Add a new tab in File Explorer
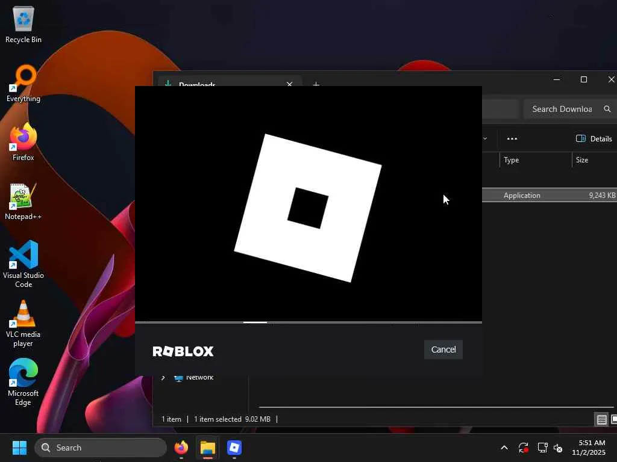Viewport: 617px width, 462px height. (316, 84)
